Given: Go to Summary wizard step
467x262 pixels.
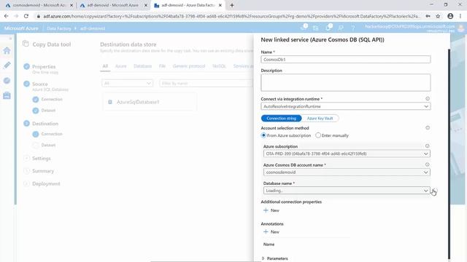Looking at the screenshot, I should [x=43, y=171].
